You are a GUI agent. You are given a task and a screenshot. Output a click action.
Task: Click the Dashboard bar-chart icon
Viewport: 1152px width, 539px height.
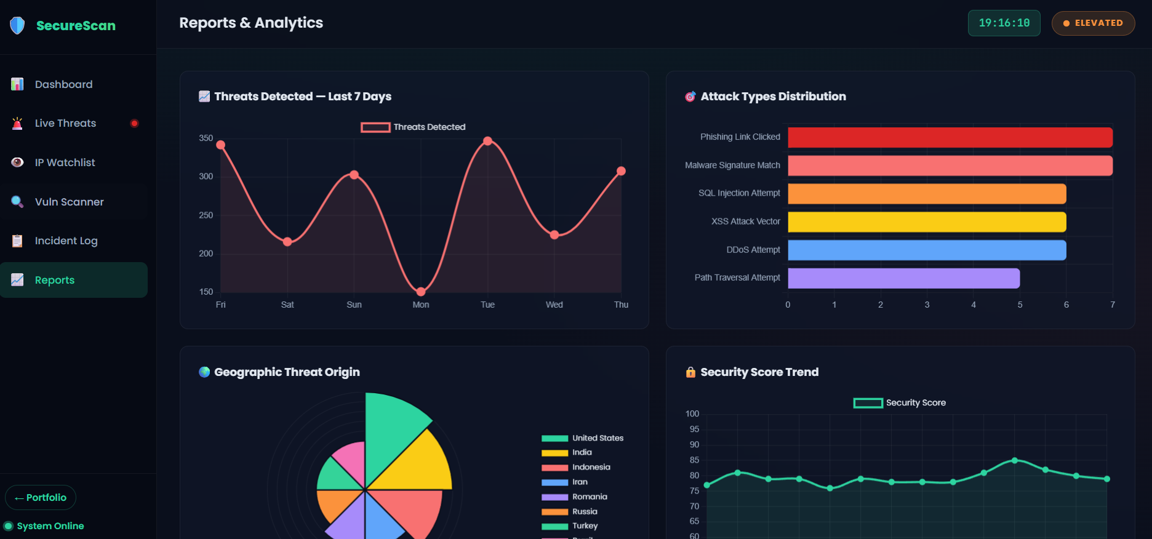click(17, 84)
